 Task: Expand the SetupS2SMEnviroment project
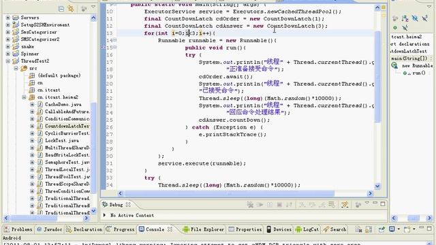[7, 24]
